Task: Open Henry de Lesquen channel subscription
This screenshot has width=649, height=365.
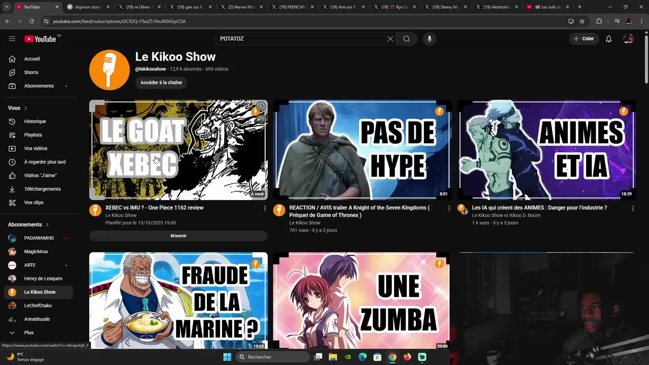Action: tap(39, 278)
